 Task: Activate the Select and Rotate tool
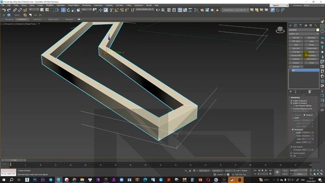click(x=69, y=10)
